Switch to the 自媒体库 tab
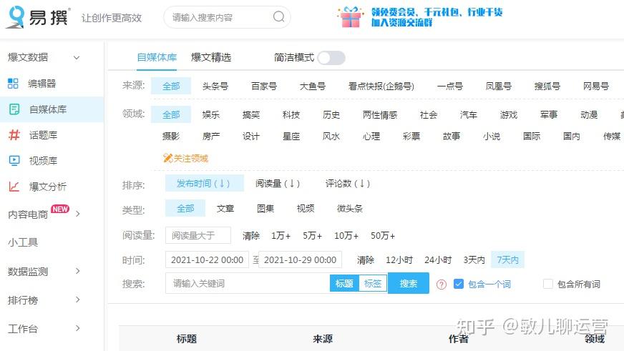This screenshot has width=624, height=351. pyautogui.click(x=157, y=58)
